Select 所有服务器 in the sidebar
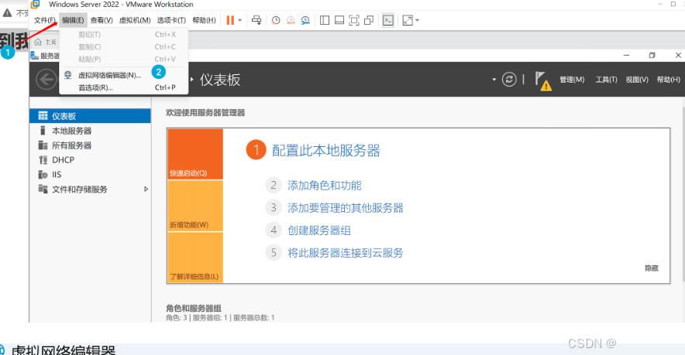This screenshot has height=355, width=685. click(90, 145)
